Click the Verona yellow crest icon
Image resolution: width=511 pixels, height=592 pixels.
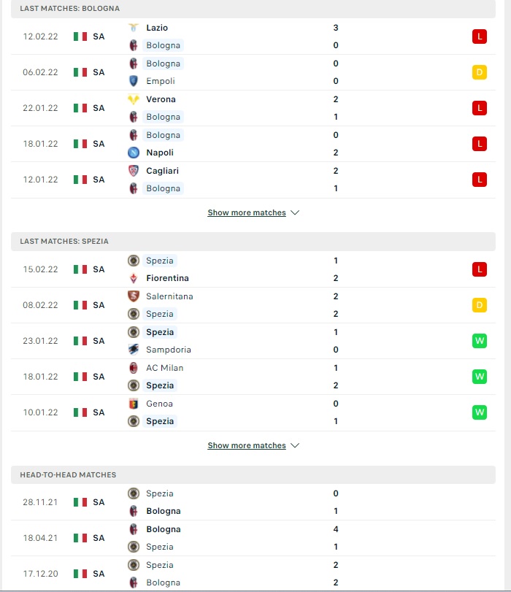134,99
